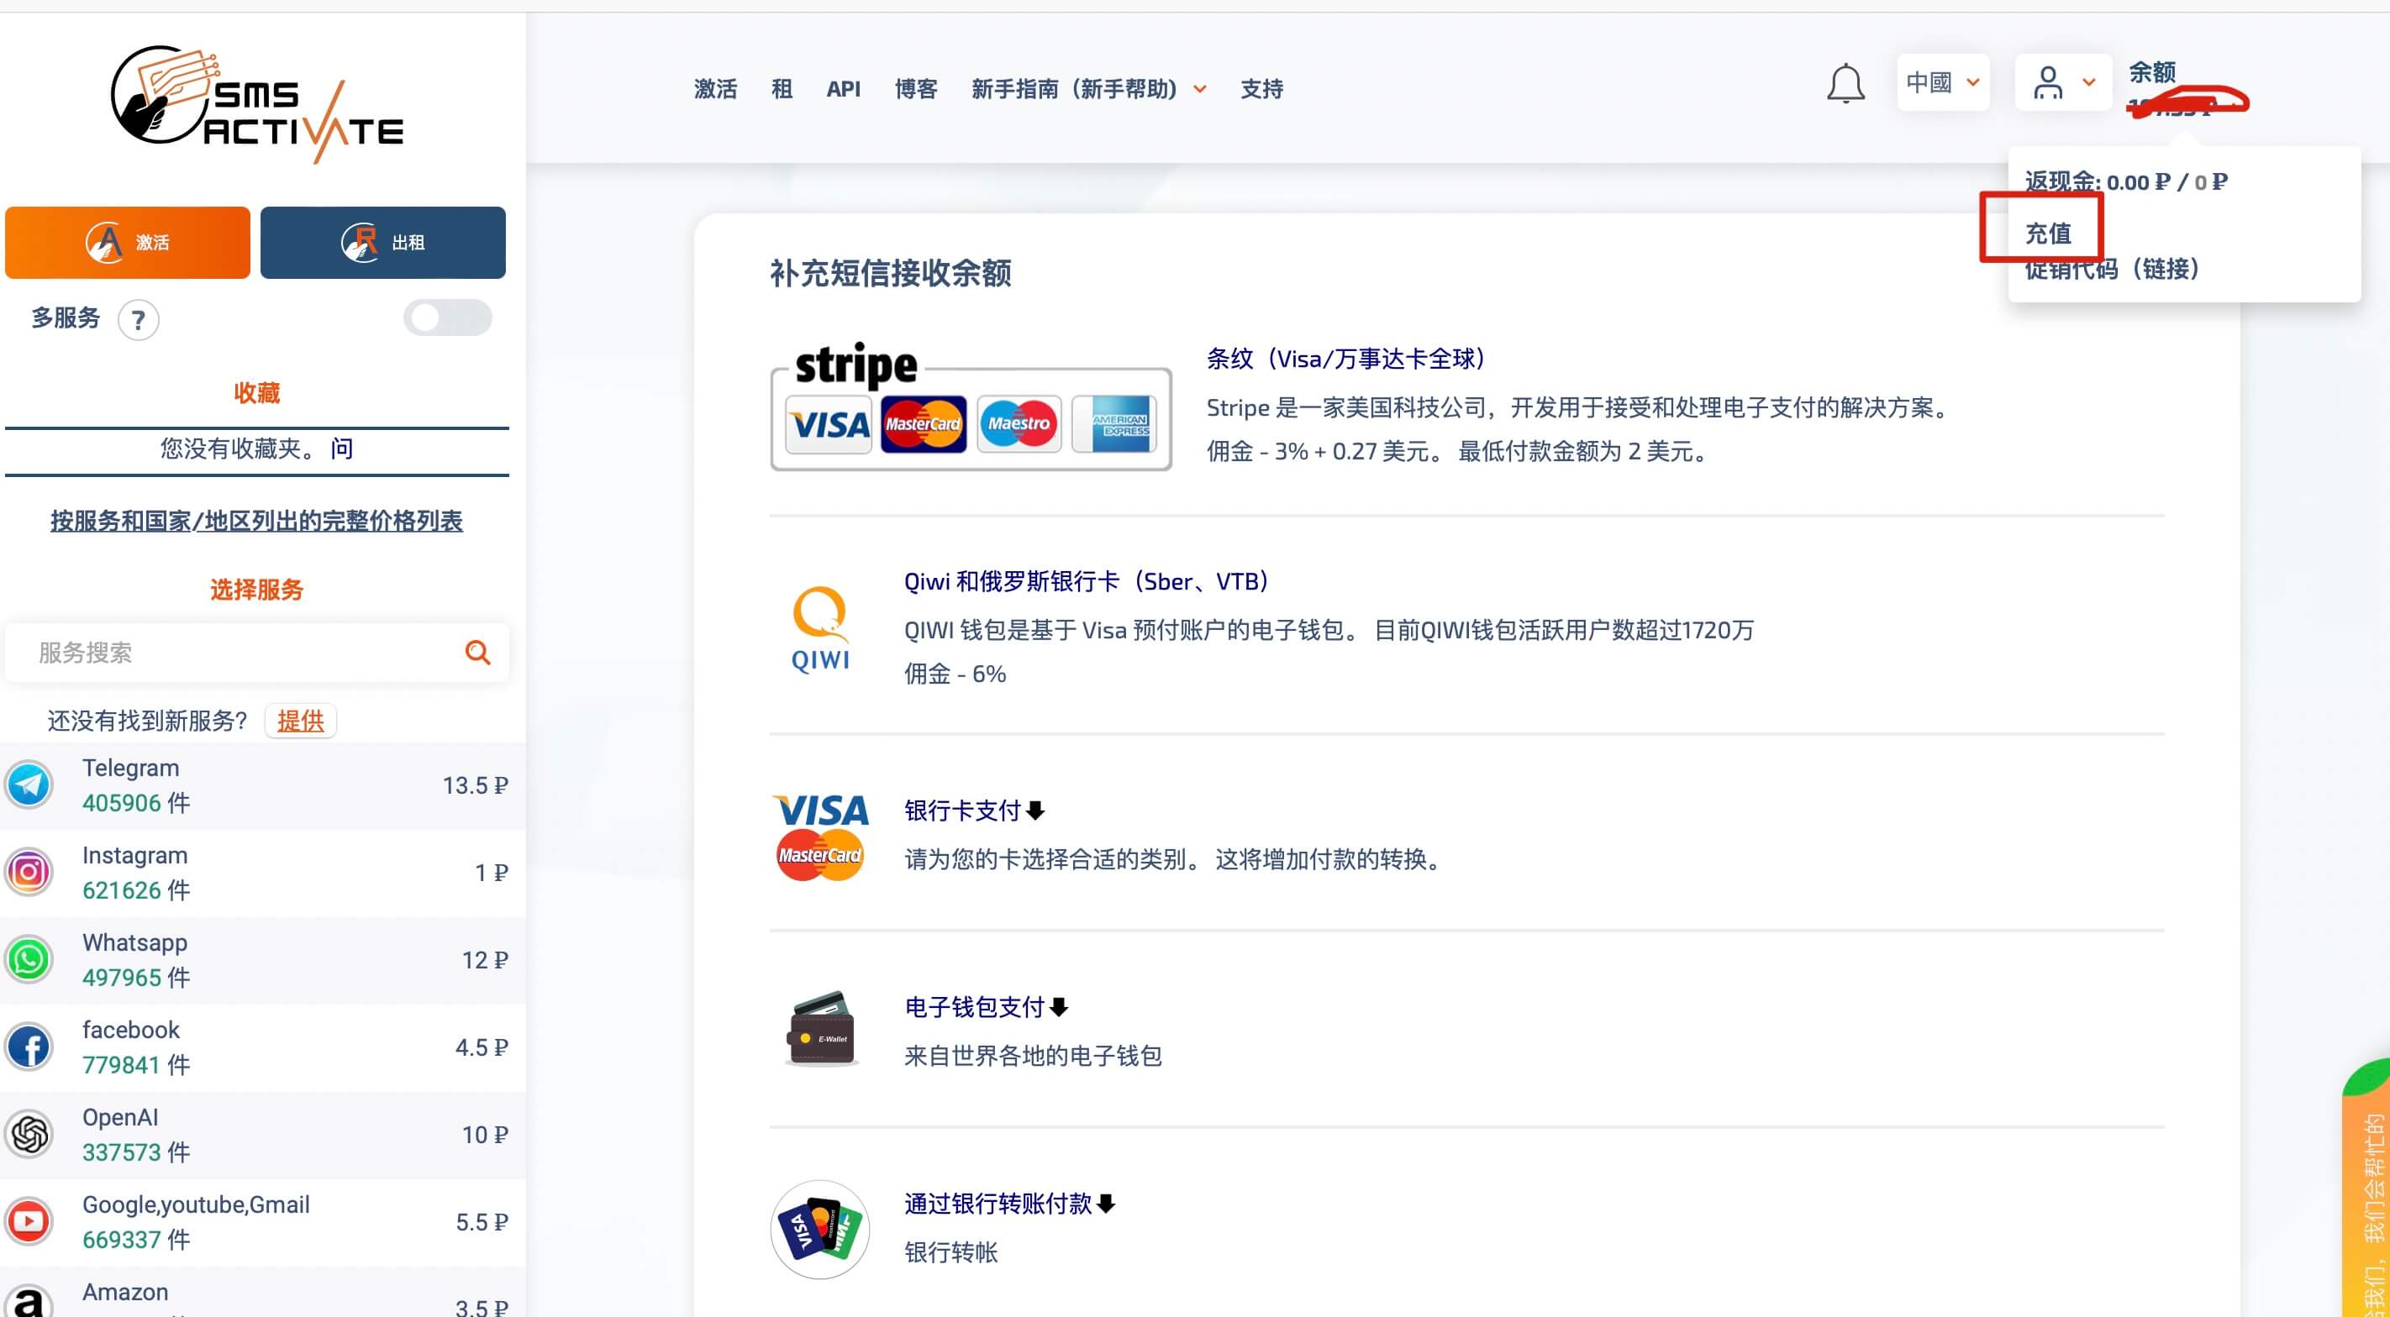This screenshot has height=1317, width=2390.
Task: Toggle the 多服务 multi-service switch
Action: (x=447, y=318)
